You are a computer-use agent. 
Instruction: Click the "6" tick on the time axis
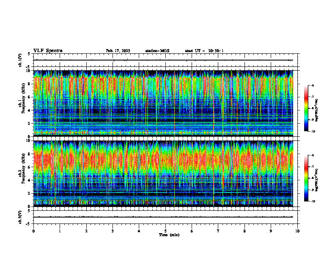pyautogui.click(x=192, y=231)
